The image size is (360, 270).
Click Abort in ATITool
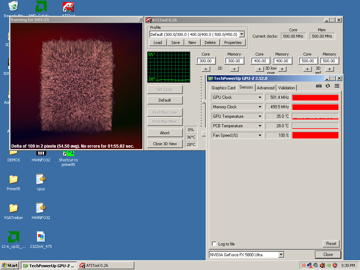165,133
